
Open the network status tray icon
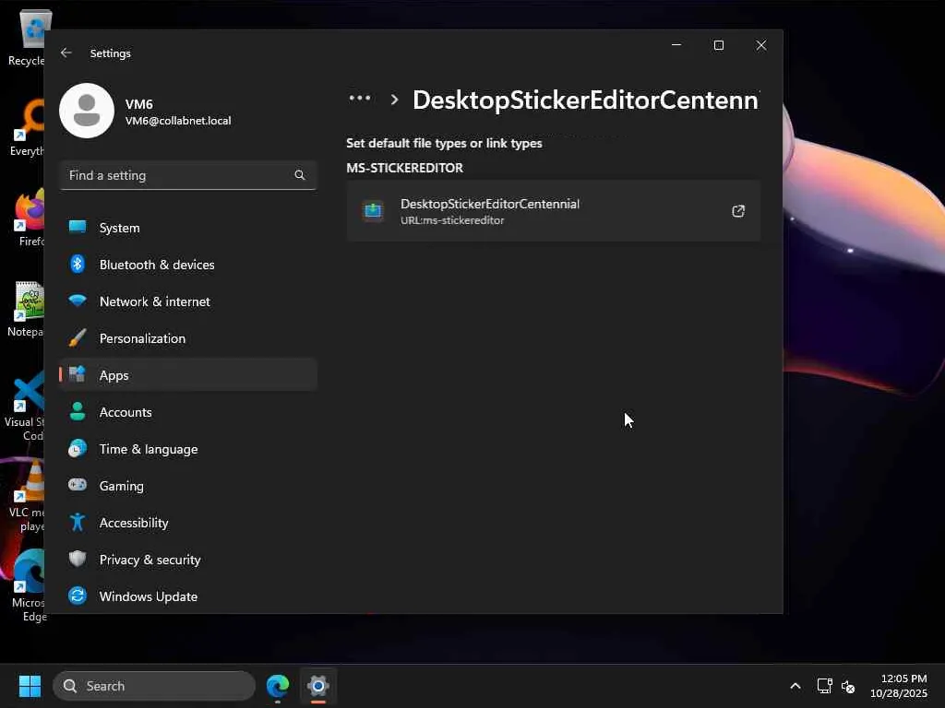click(824, 686)
